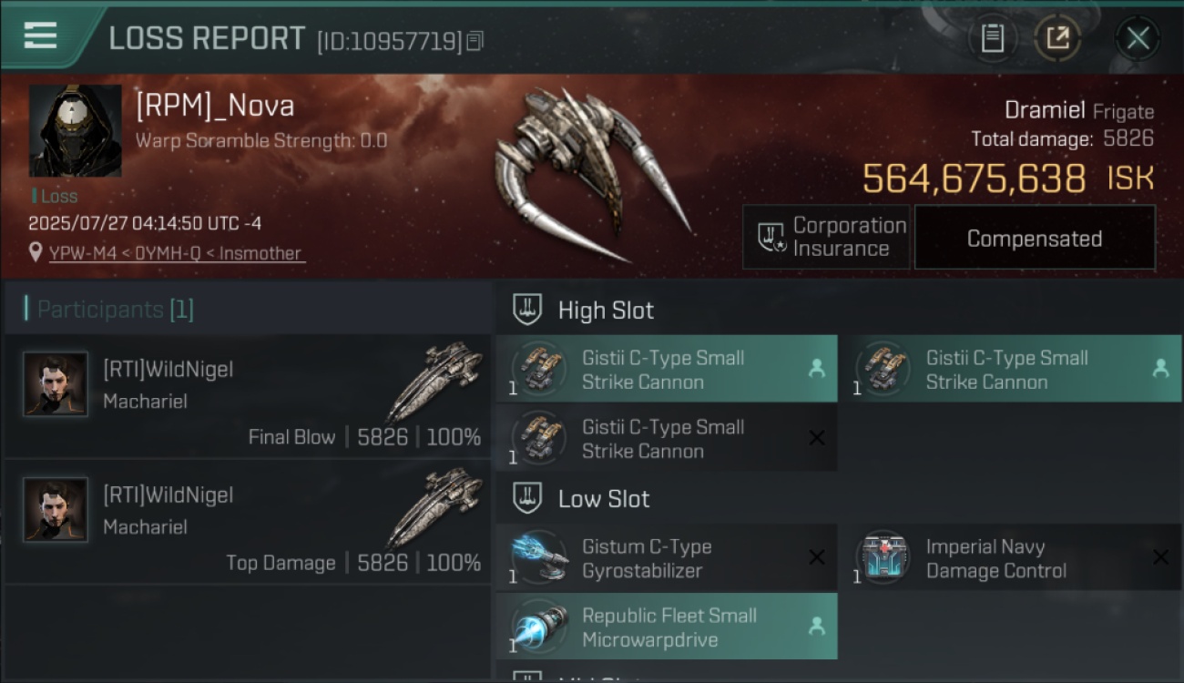Open [RPM]_Nova pilot portrait
This screenshot has height=683, width=1184.
[75, 131]
